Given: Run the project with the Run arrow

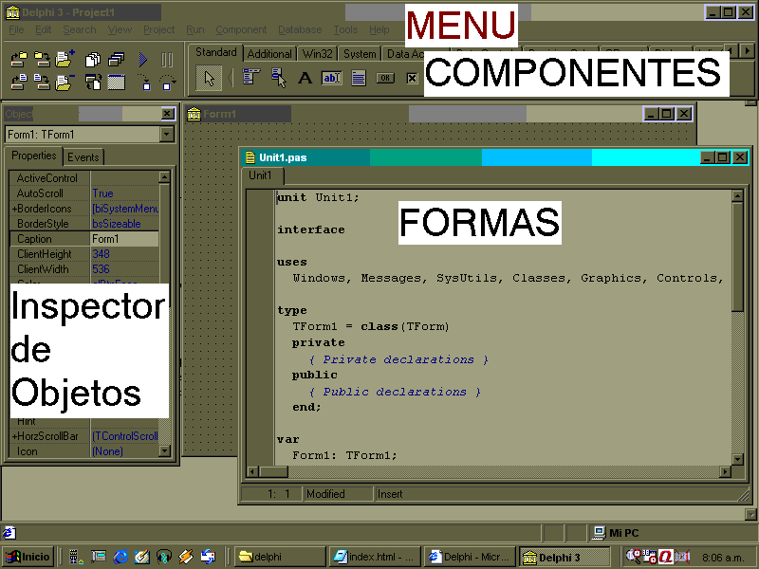Looking at the screenshot, I should coord(143,60).
